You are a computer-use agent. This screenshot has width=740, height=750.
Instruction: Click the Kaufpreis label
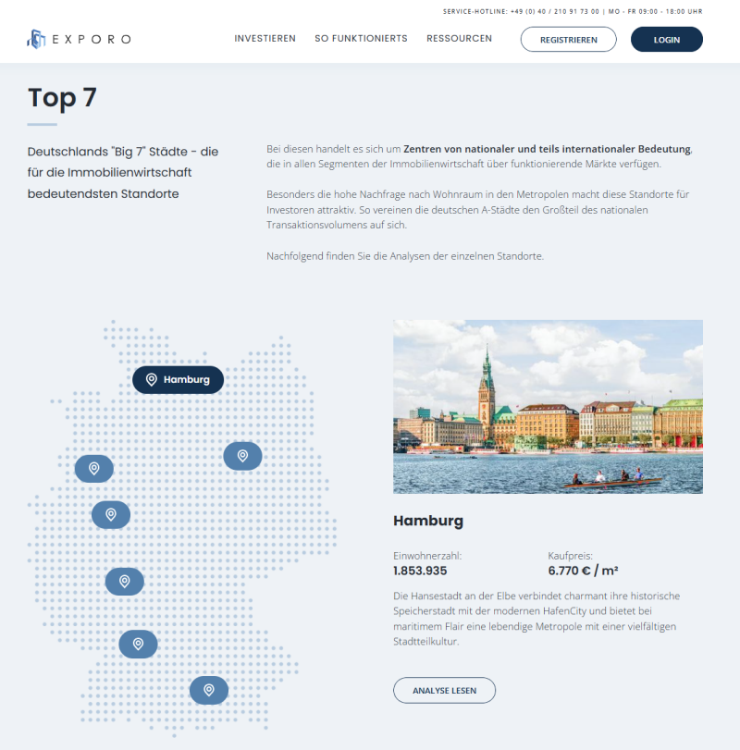click(x=570, y=556)
